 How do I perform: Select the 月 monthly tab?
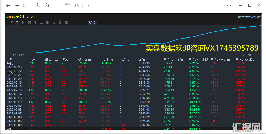point(29,23)
